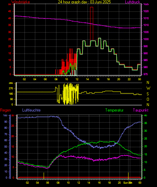The height and width of the screenshot is (187, 157).
Task: Click the 24 hour graph day title
Action: [85, 2]
